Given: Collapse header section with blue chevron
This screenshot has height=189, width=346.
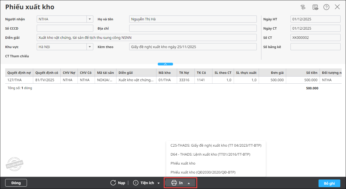Looking at the screenshot, I should tap(165, 64).
